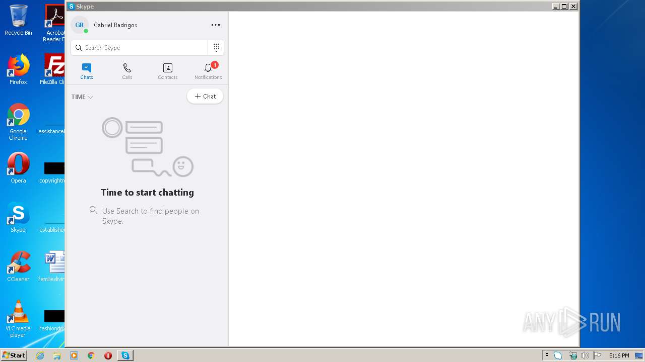Click the Windows Start button
Screen dimensions: 645x362
coord(14,355)
